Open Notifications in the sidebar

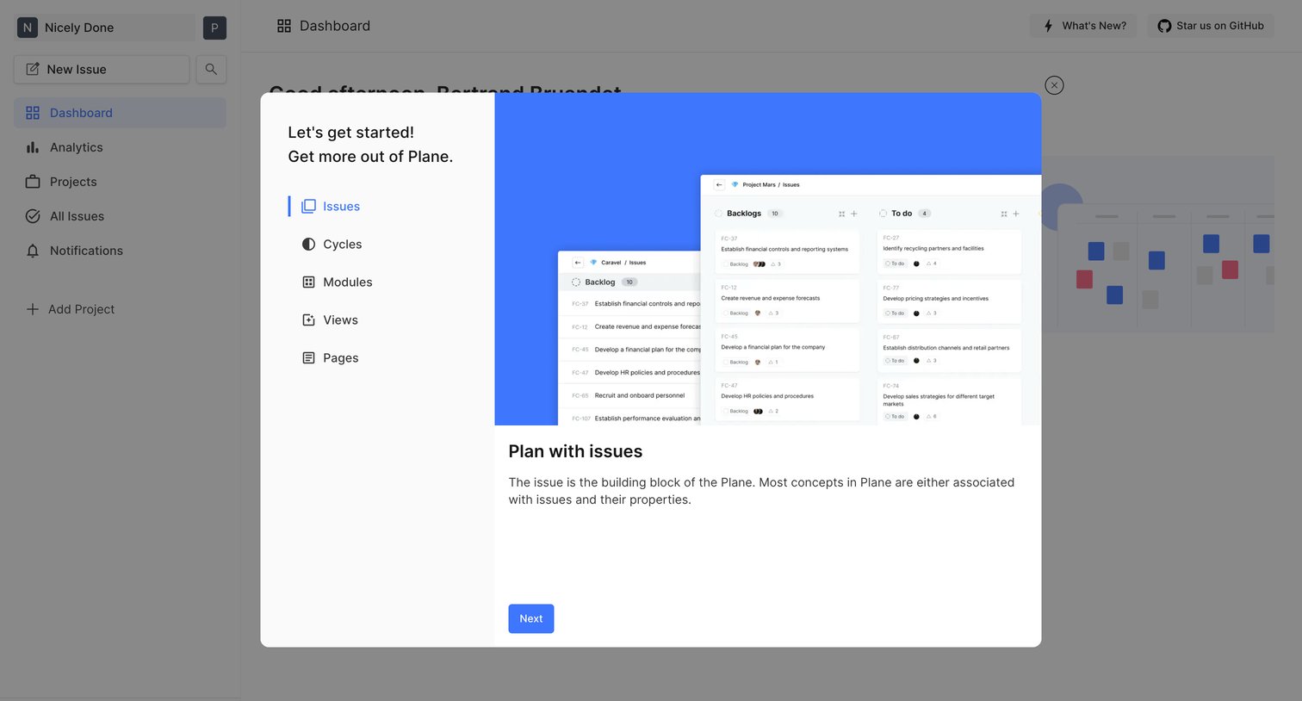pos(120,251)
